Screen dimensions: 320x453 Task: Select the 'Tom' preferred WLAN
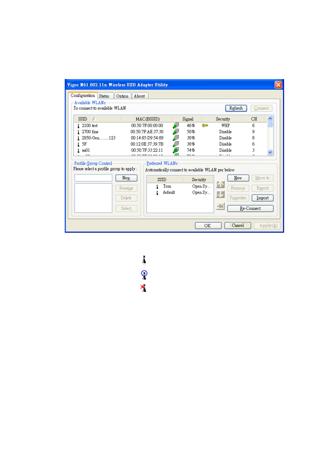(x=180, y=186)
